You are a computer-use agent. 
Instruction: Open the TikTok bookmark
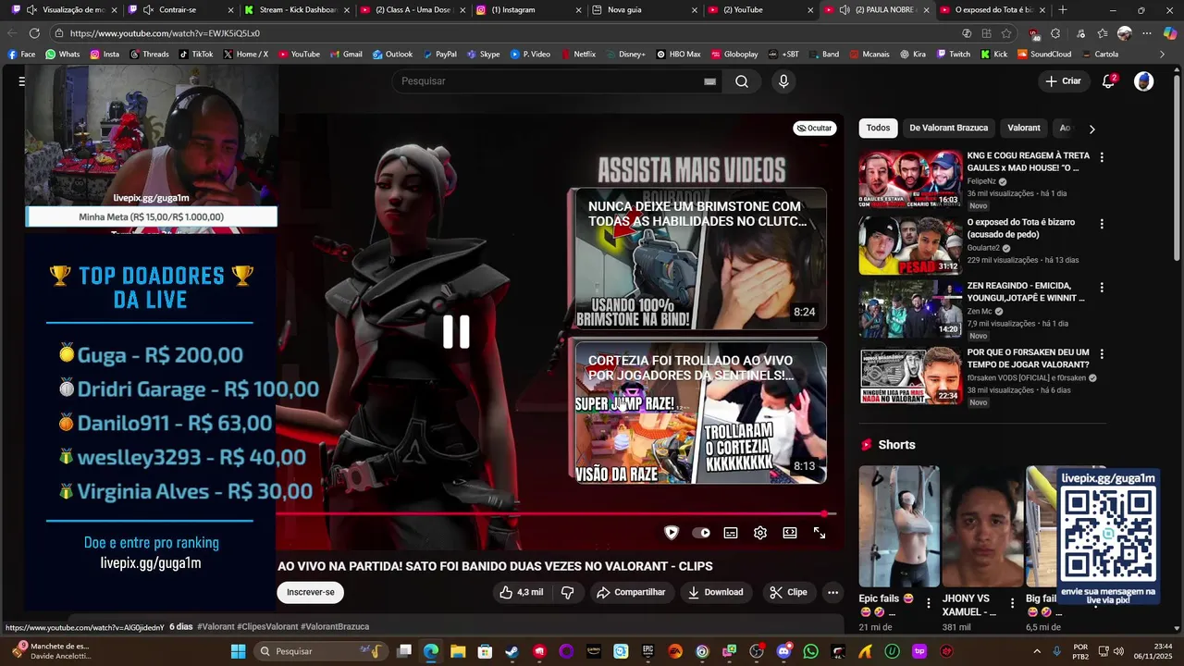[x=196, y=55]
